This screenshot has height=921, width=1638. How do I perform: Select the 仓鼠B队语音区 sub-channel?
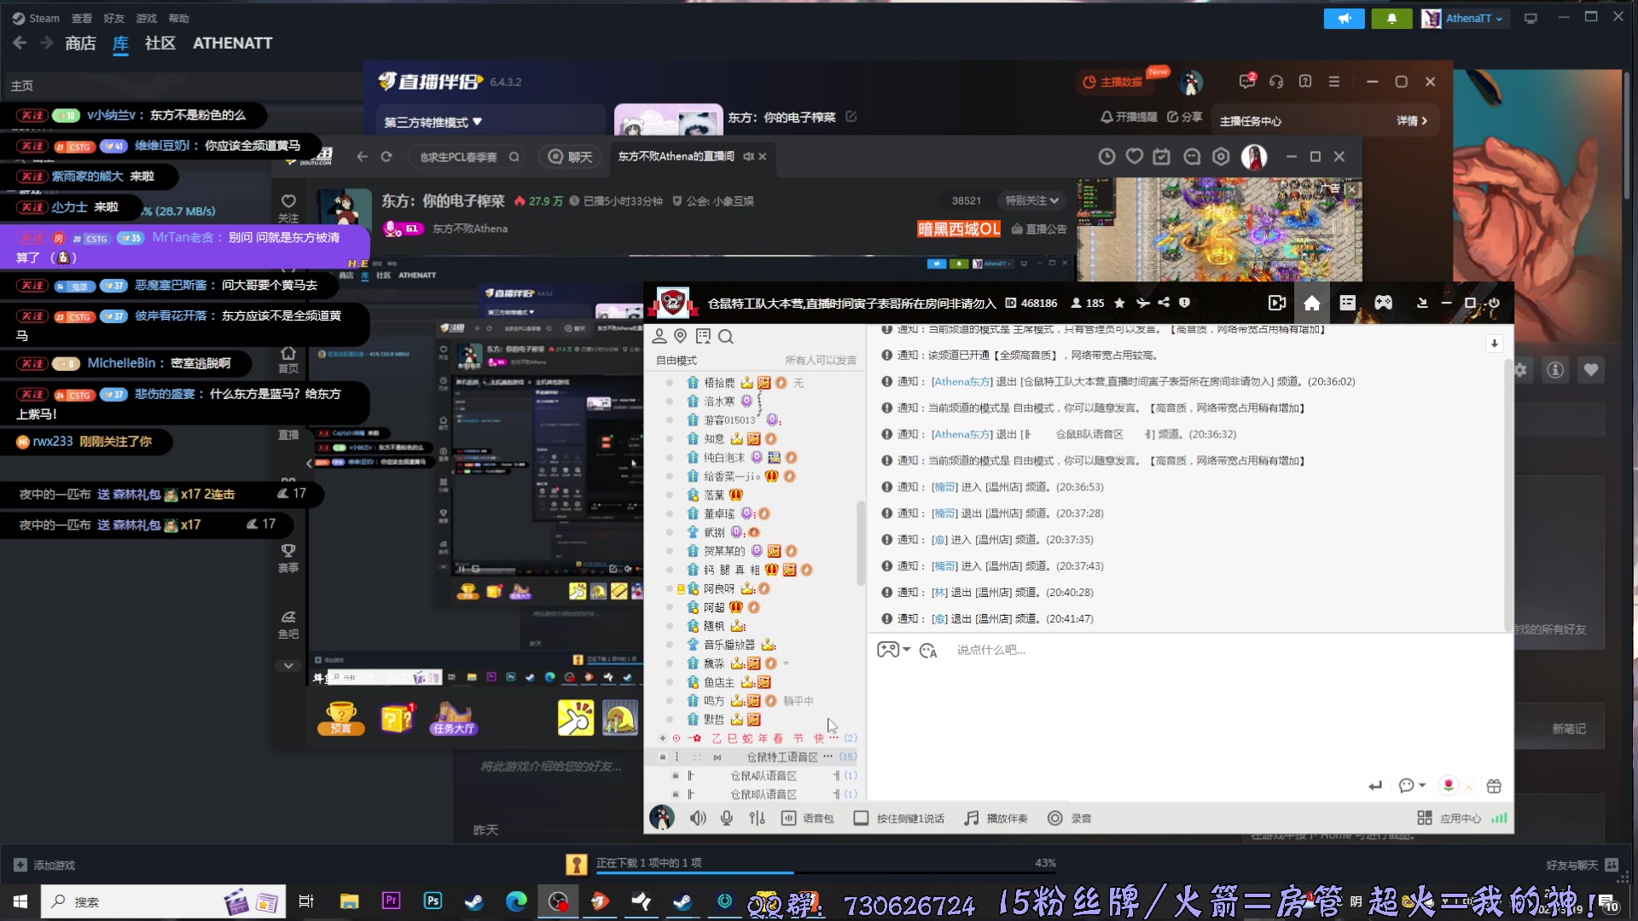[755, 794]
